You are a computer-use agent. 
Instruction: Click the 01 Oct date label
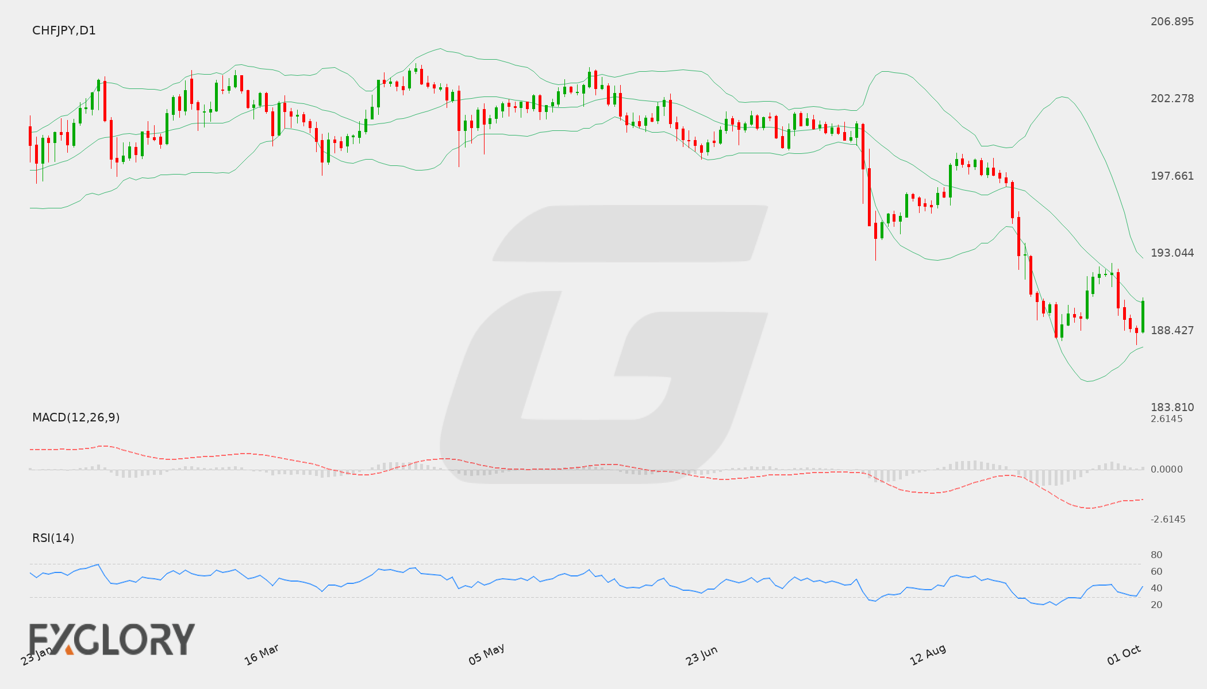(x=1124, y=655)
